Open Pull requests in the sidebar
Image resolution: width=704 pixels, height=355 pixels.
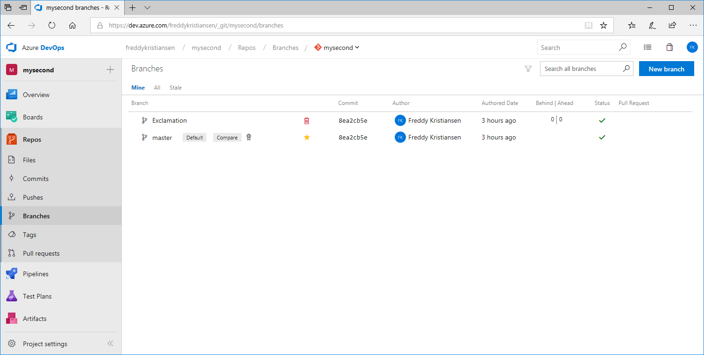point(41,253)
